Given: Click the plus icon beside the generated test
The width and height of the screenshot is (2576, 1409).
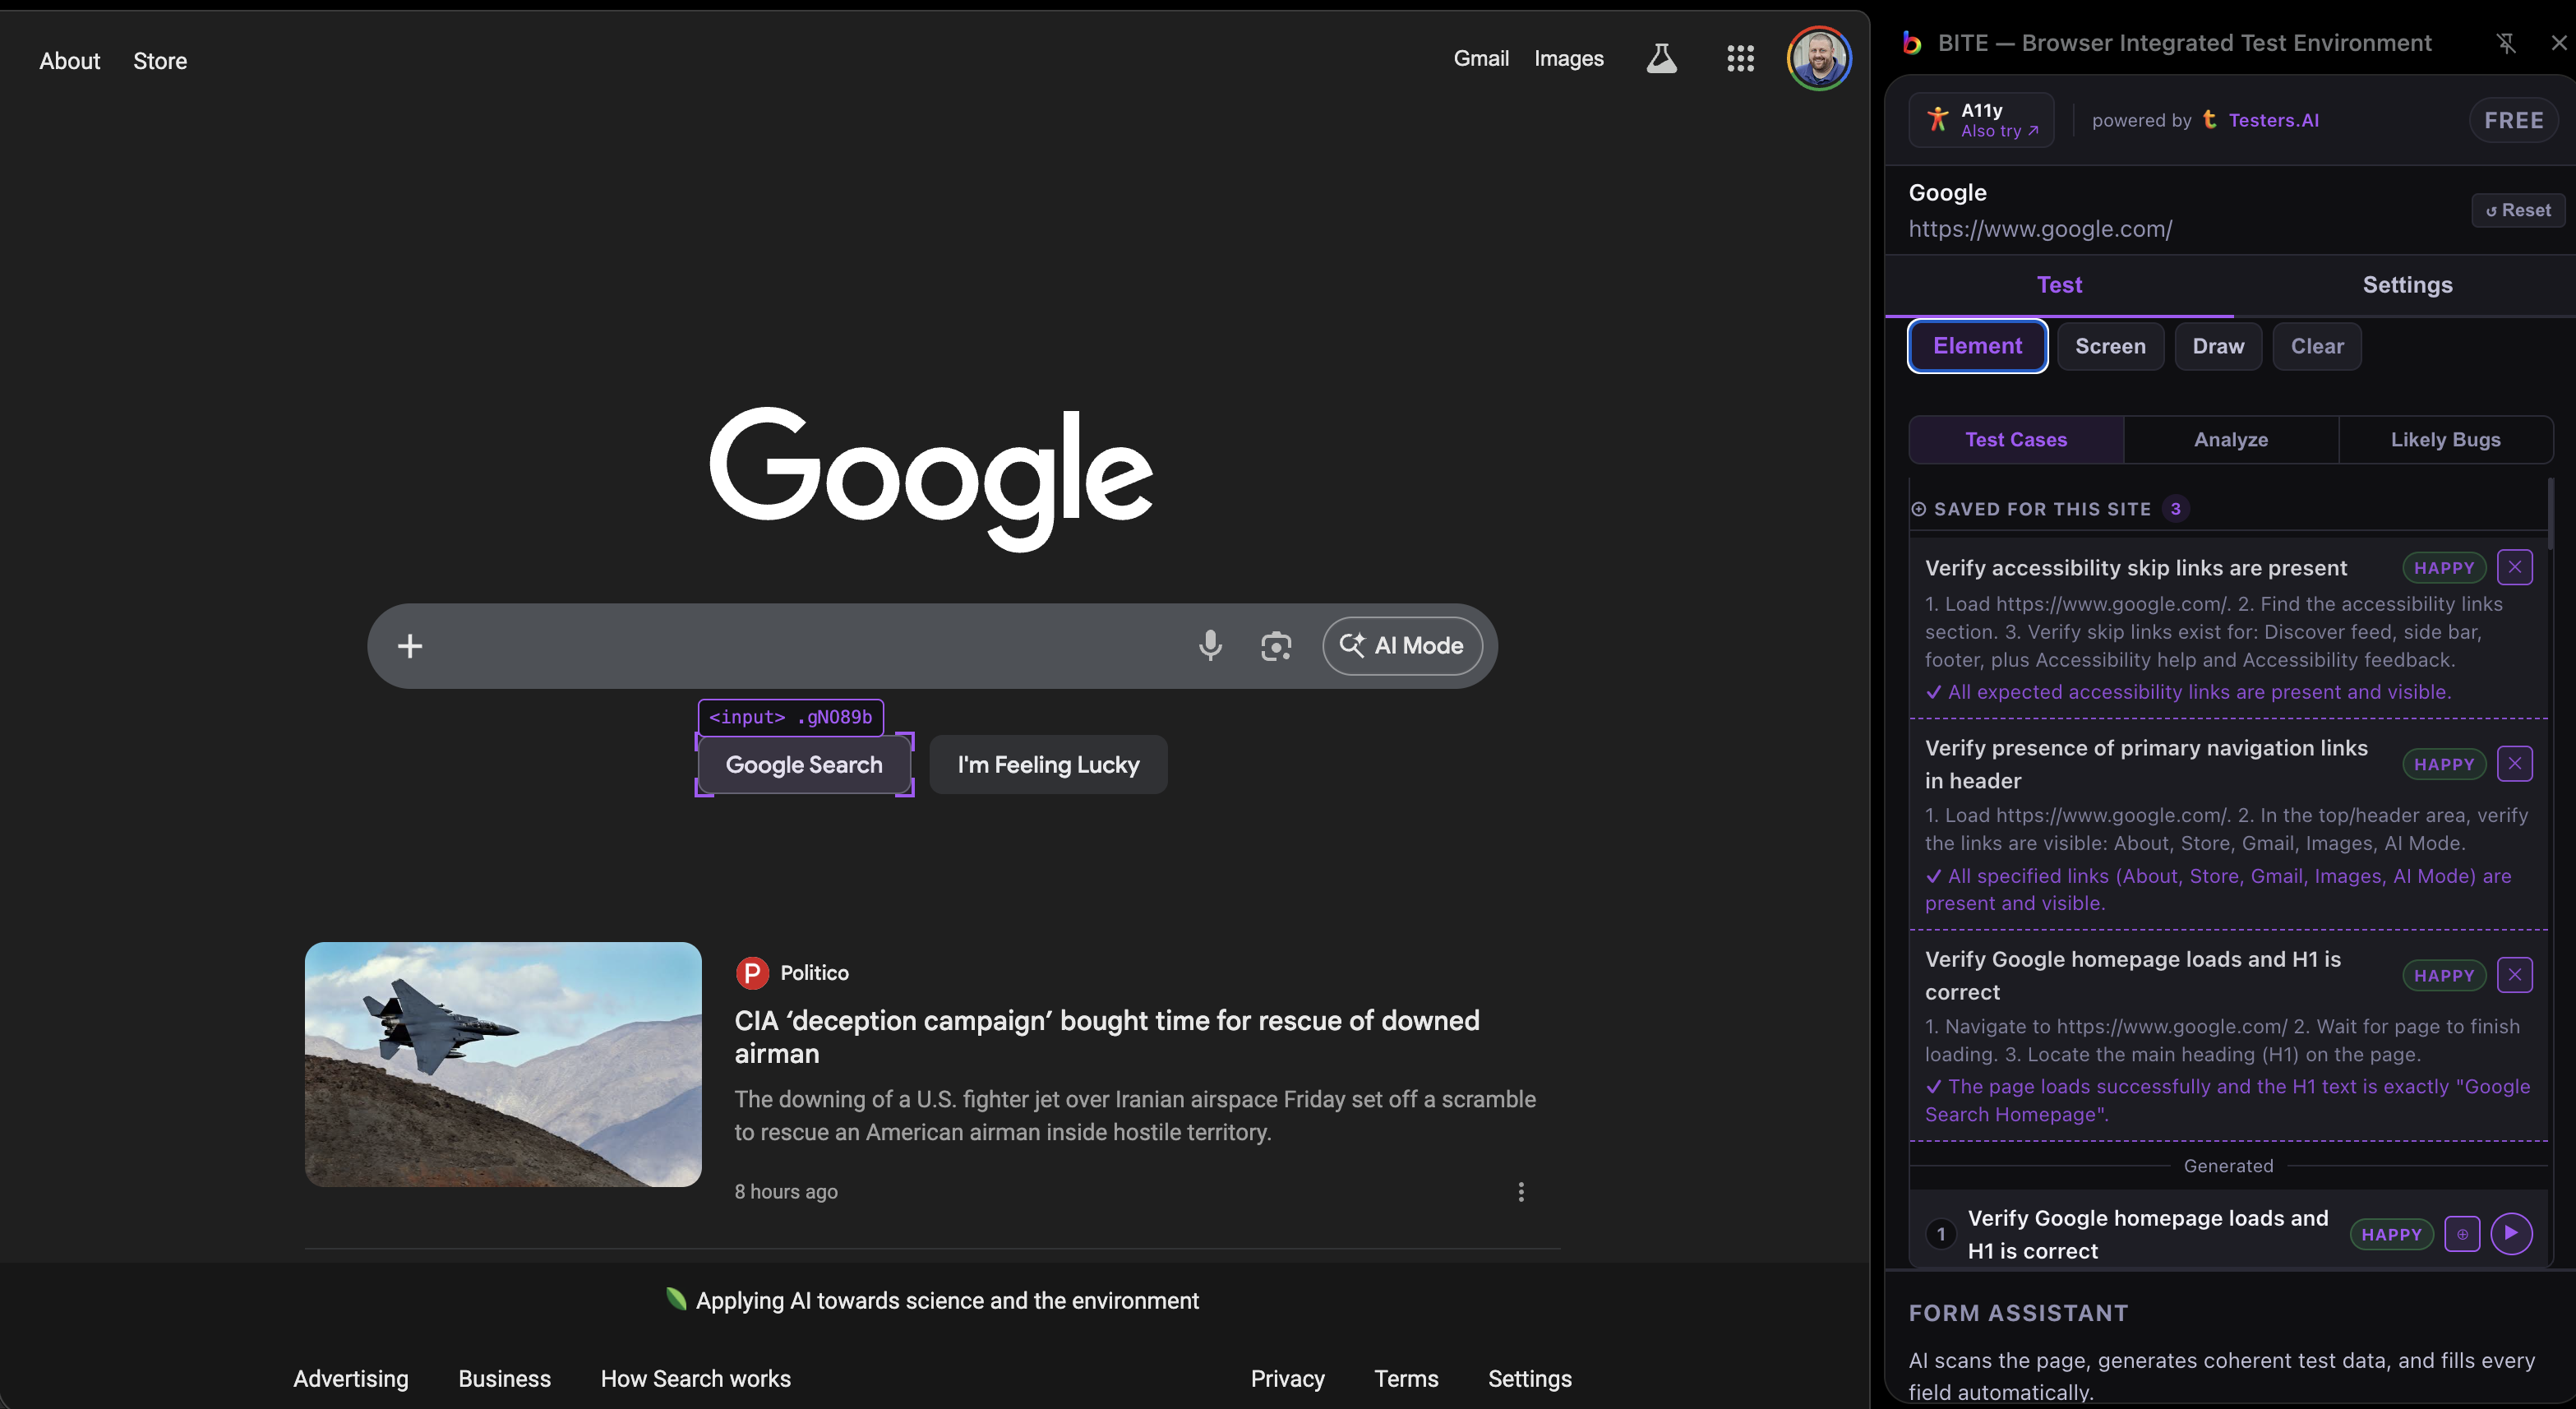Looking at the screenshot, I should coord(2463,1233).
